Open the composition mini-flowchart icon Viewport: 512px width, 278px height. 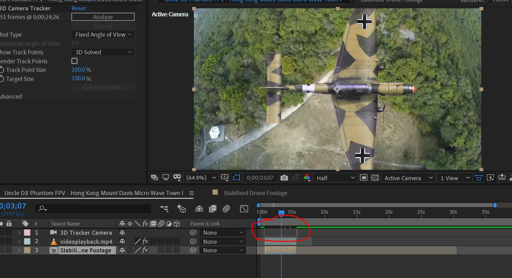[164, 208]
